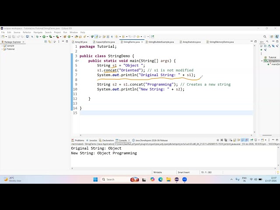The image size is (280, 210).
Task: Open Package Explorer view menu dots
Action: click(59, 42)
